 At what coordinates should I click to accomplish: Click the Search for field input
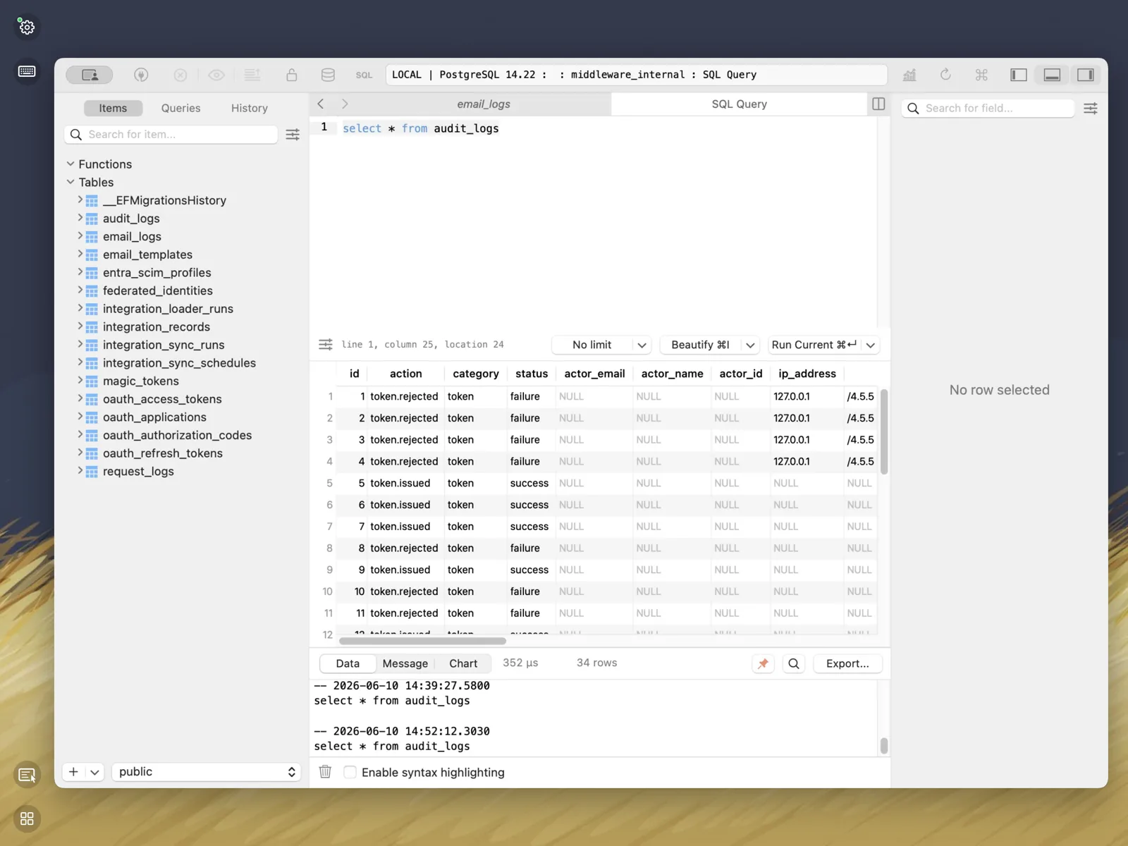988,108
